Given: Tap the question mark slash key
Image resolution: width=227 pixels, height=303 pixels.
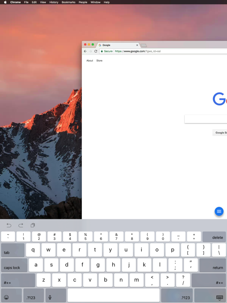Looking at the screenshot, I should [x=183, y=280].
